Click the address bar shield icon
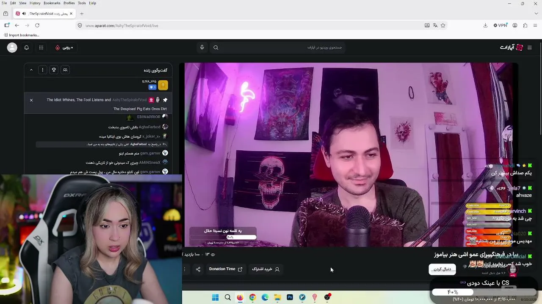This screenshot has height=304, width=542. 80,25
